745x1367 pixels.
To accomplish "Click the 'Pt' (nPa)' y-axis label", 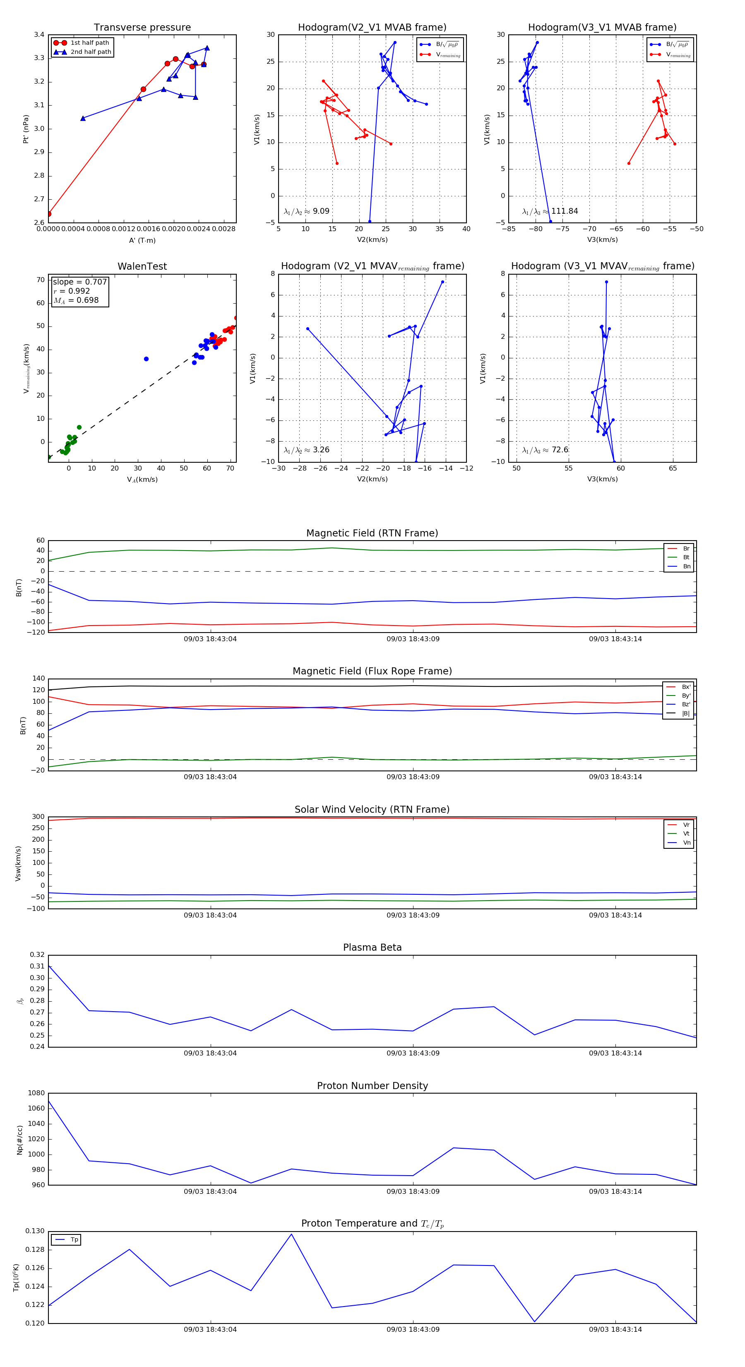I will click(25, 129).
